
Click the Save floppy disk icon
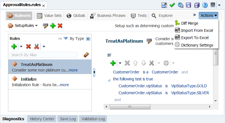[x=188, y=5]
